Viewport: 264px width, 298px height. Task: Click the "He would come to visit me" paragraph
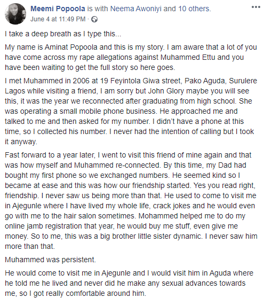[x=129, y=283]
